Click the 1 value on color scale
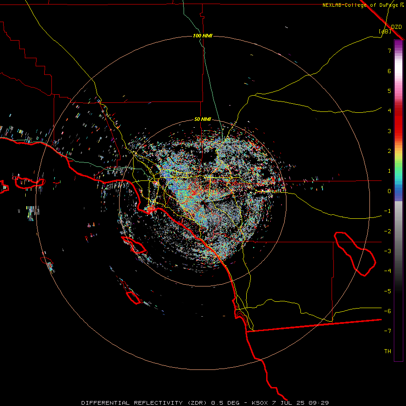Screen dimensions: 406x406 (389, 171)
